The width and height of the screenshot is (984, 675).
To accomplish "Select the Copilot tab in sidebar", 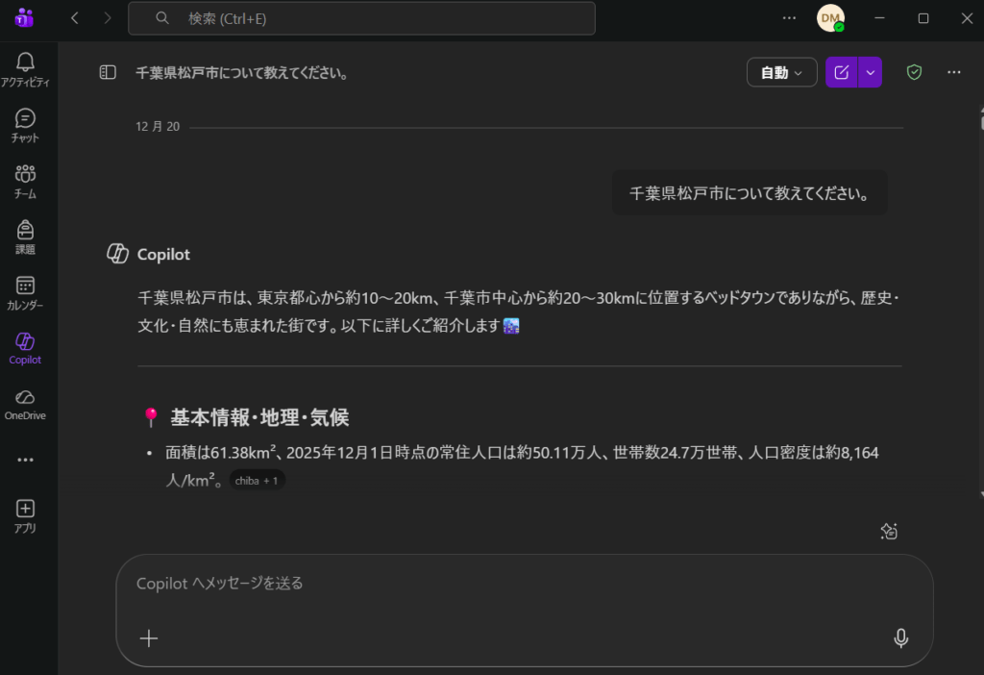I will pyautogui.click(x=26, y=348).
